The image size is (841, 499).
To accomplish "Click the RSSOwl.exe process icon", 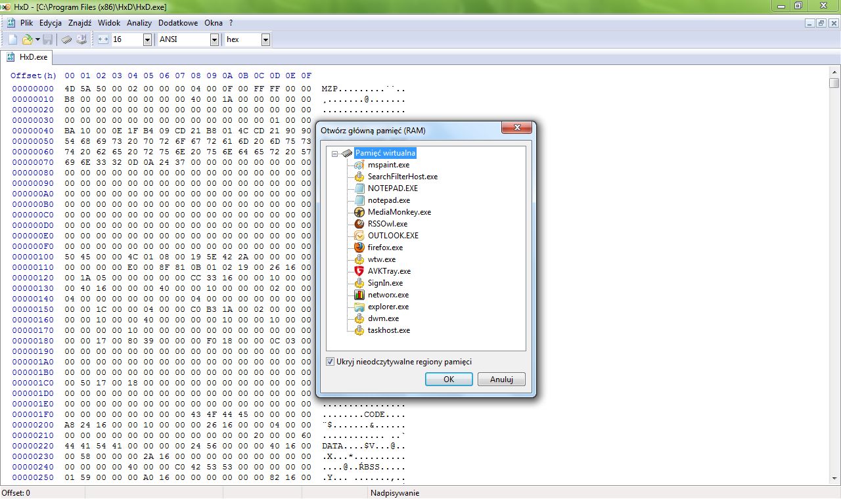I will [x=359, y=224].
